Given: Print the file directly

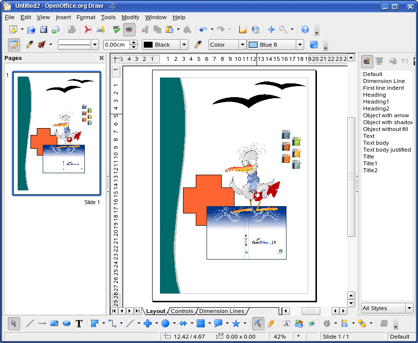Looking at the screenshot, I should (101, 29).
